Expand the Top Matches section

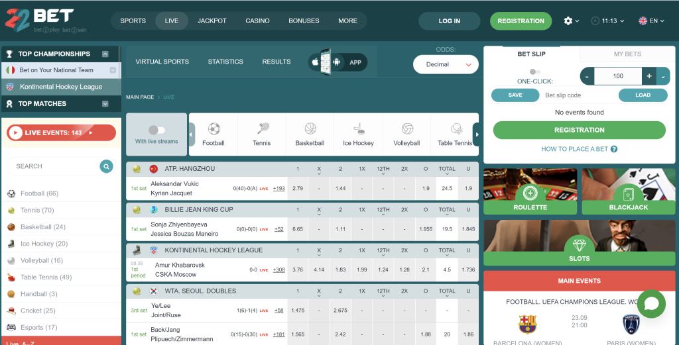click(x=105, y=104)
